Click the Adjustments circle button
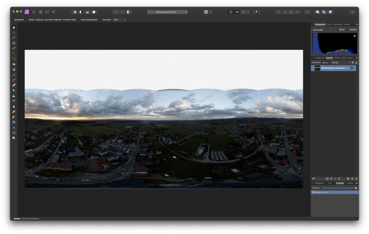 pos(331,179)
